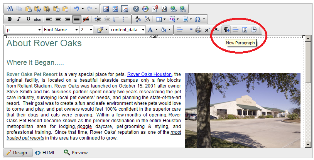Align text right
The width and height of the screenshot is (314, 160).
coord(68,19)
